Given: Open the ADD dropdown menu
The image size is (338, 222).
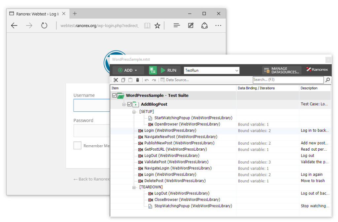Looking at the screenshot, I should pyautogui.click(x=128, y=70).
